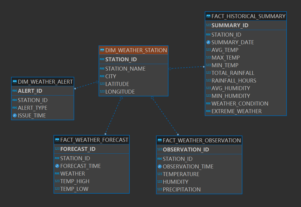Select the STATION_ID primary key in DIM_WEATHER_STATION
301x207 pixels.
(133, 59)
